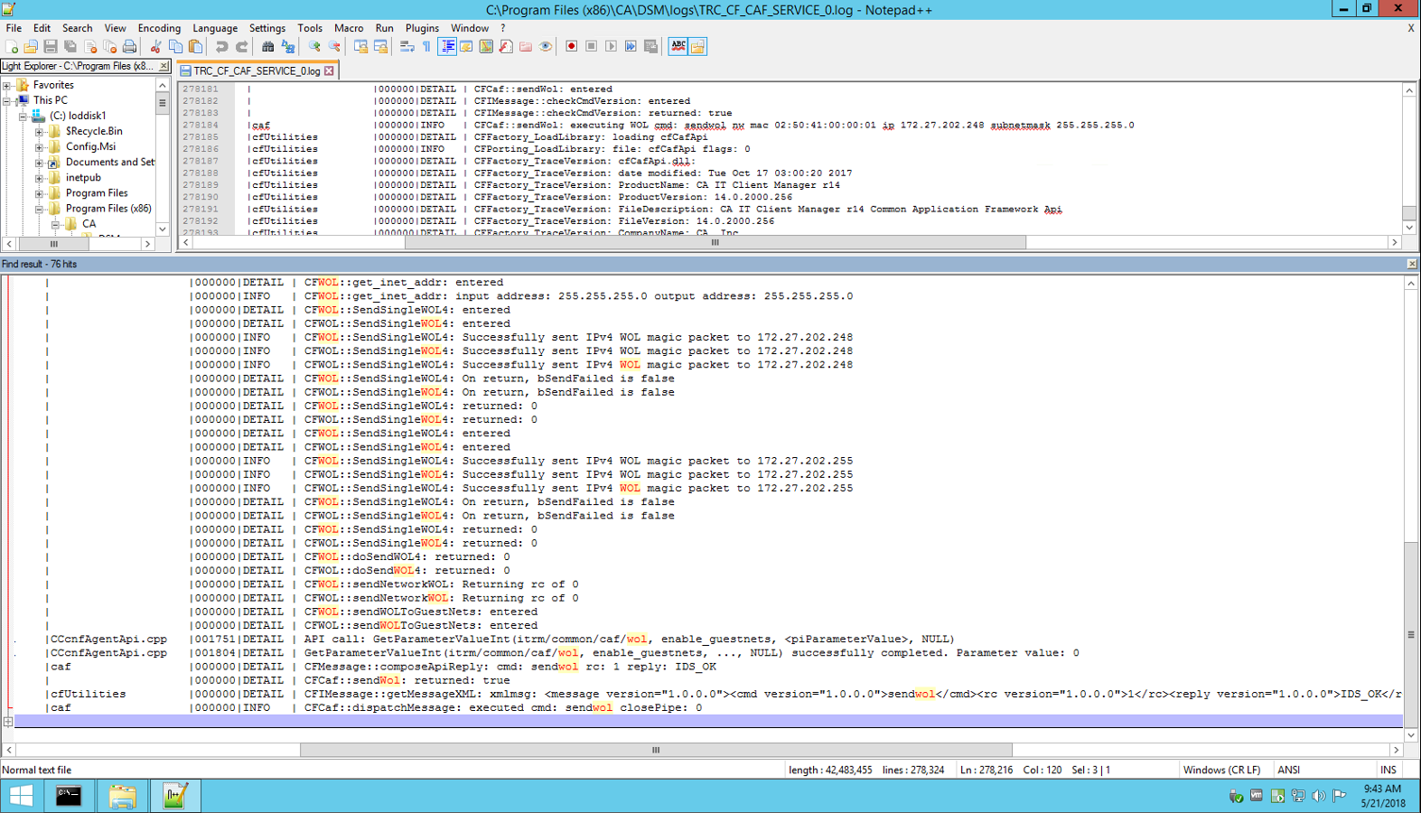Collapse the Program Files (x86) node
1421x813 pixels.
coord(39,209)
